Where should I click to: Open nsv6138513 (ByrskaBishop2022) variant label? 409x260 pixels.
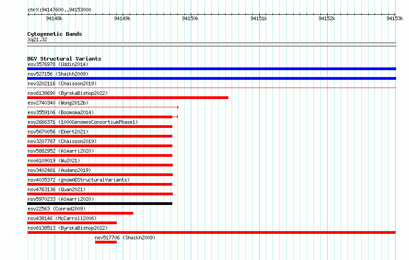pos(68,228)
